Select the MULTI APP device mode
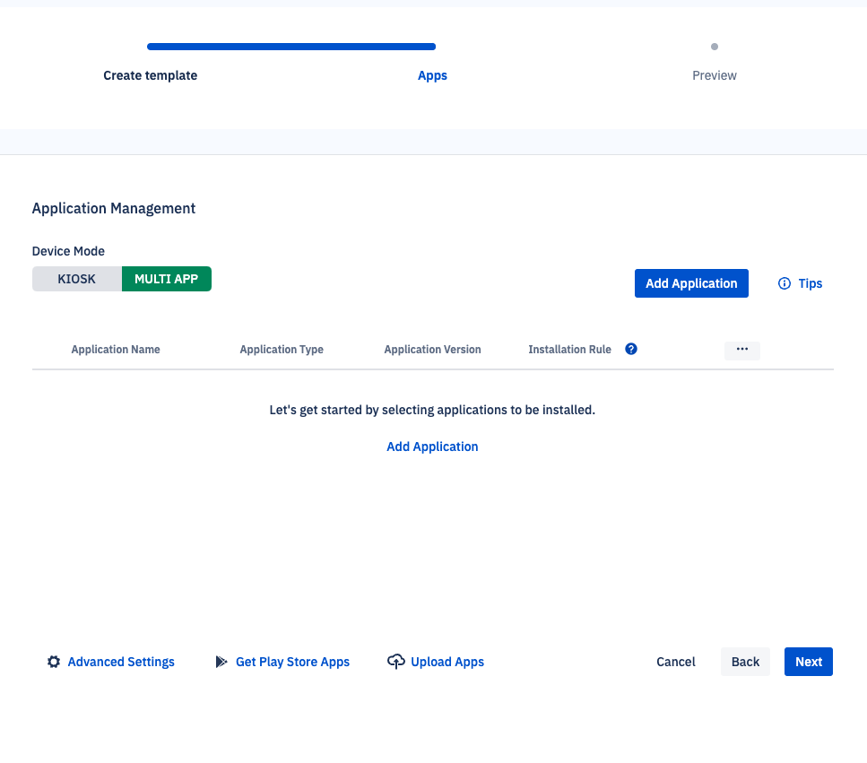The height and width of the screenshot is (763, 867). 167,279
